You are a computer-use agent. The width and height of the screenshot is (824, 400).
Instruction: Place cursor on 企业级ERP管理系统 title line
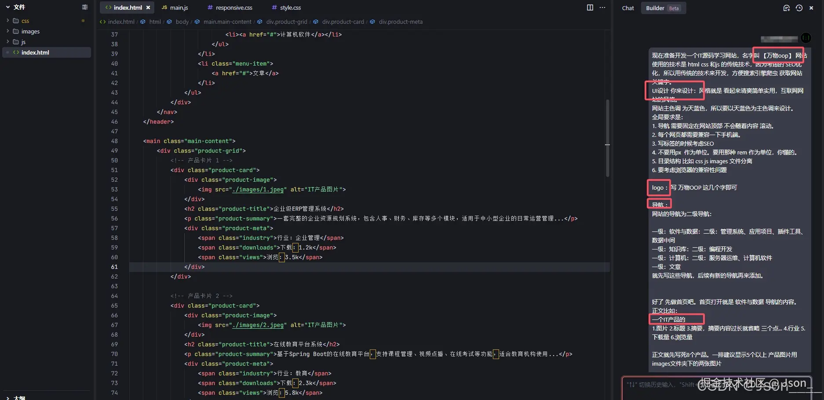tap(264, 209)
